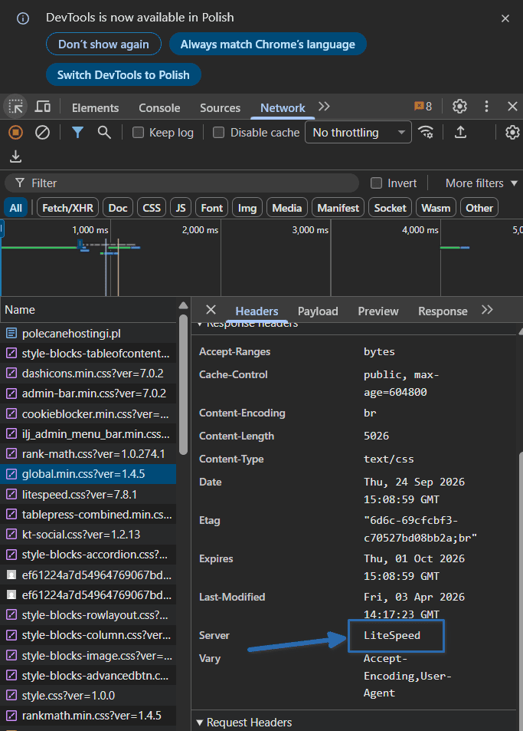
Task: Switch to the Elements tab
Action: [x=96, y=107]
